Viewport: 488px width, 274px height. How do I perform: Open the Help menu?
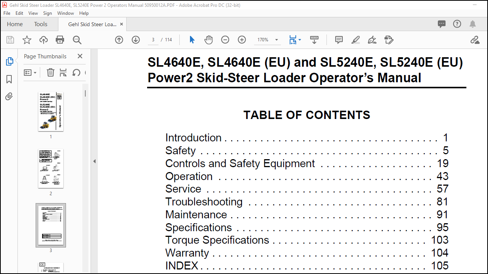[84, 13]
